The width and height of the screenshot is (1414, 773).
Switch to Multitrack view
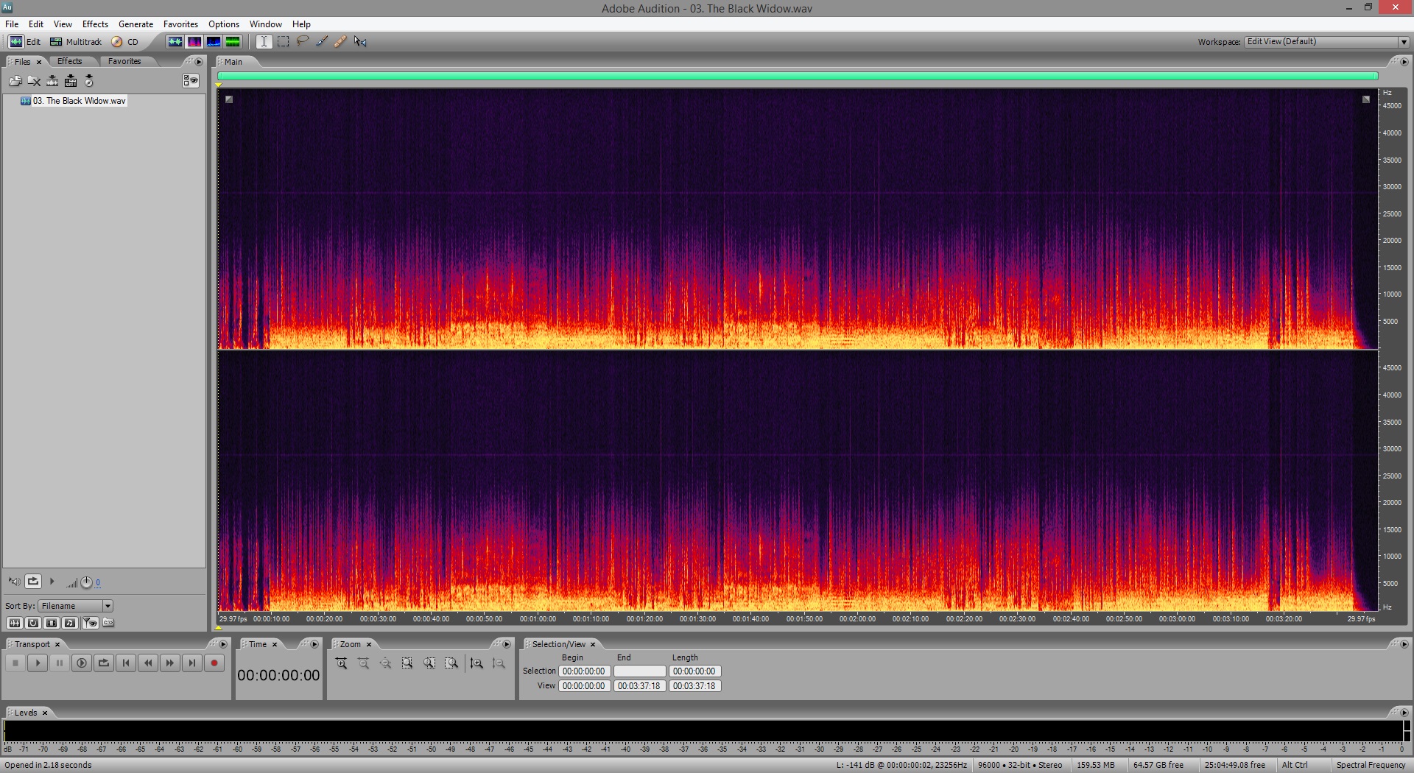[76, 42]
